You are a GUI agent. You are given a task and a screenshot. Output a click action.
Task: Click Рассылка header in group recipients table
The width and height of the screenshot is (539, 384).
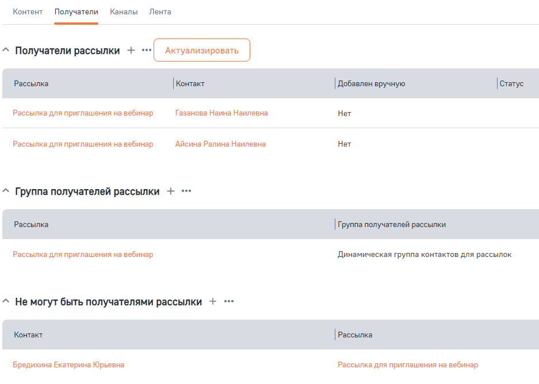pyautogui.click(x=31, y=224)
